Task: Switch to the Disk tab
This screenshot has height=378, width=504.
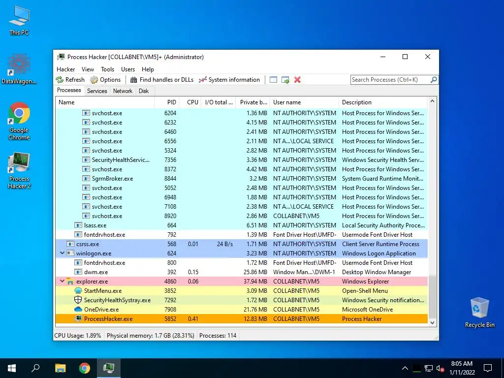Action: pyautogui.click(x=144, y=91)
